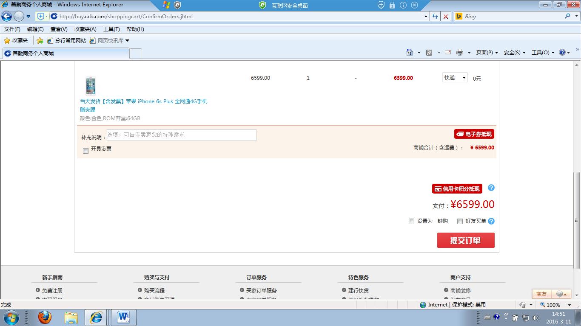Image resolution: width=581 pixels, height=326 pixels.
Task: Click the Print icon in command bar
Action: [460, 52]
